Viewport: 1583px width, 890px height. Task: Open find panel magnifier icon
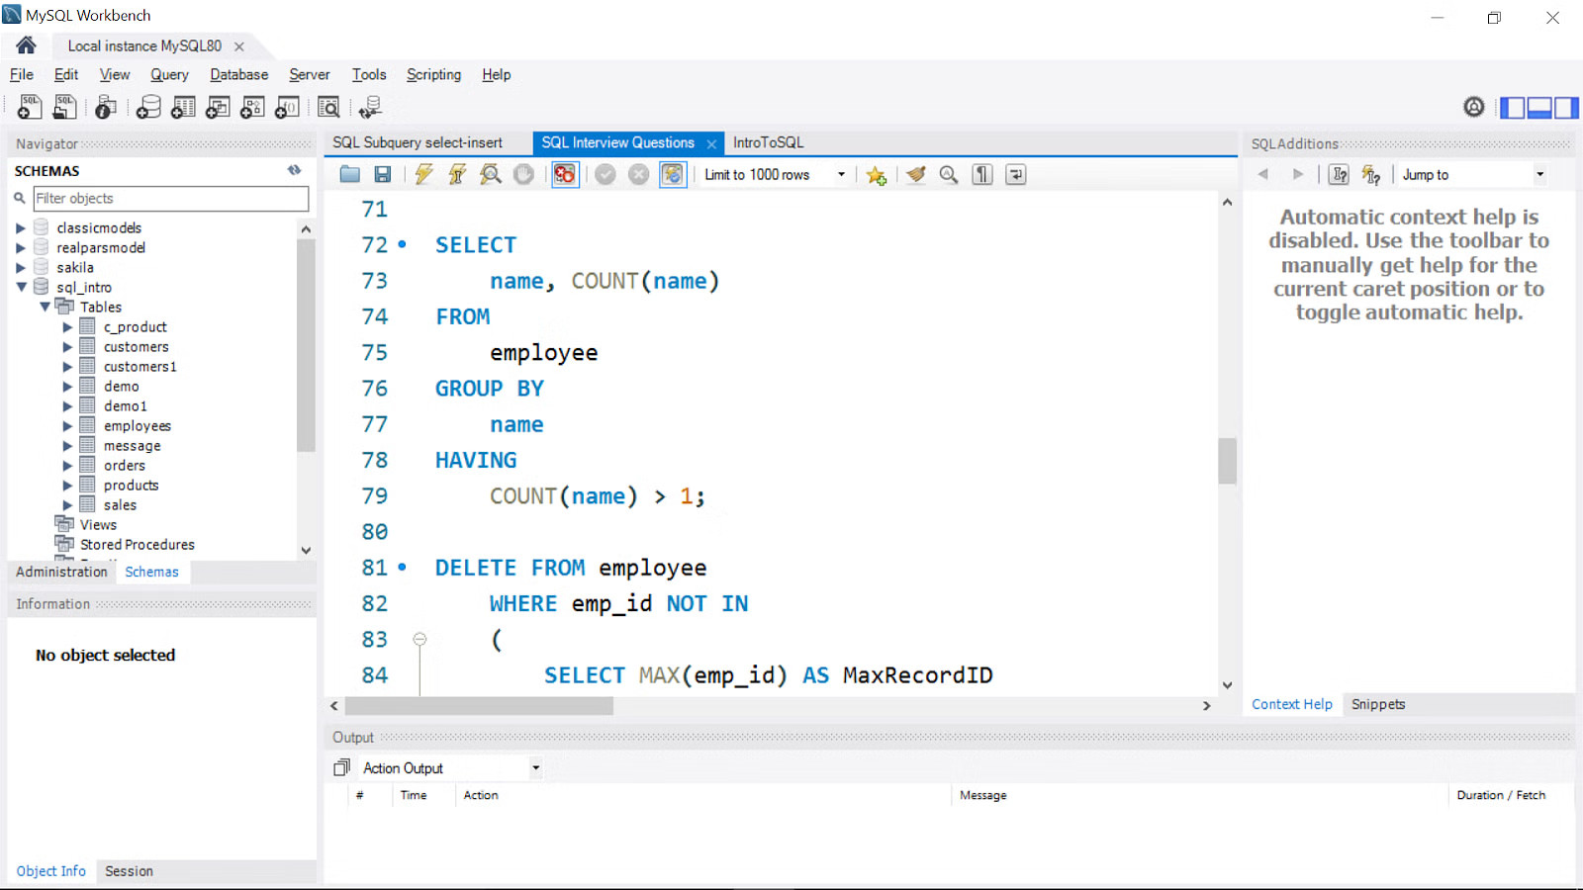(949, 175)
